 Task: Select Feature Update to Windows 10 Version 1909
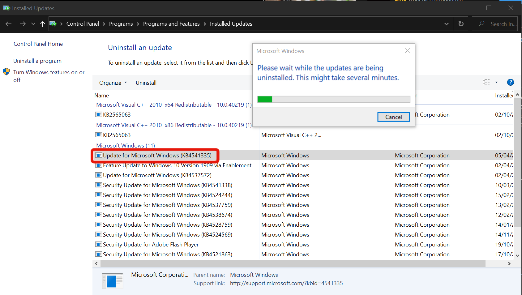[180, 165]
